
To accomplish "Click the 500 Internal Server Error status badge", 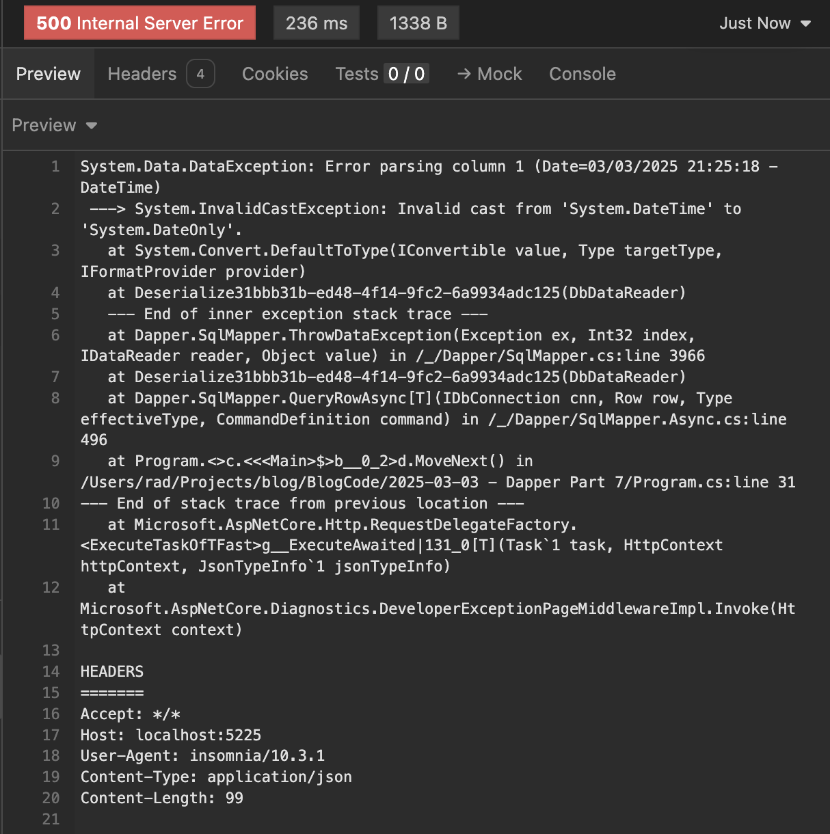I will tap(139, 23).
